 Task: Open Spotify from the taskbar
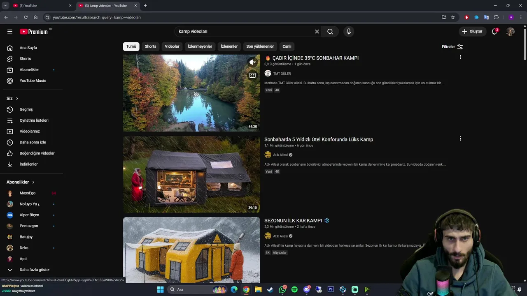pos(294,289)
